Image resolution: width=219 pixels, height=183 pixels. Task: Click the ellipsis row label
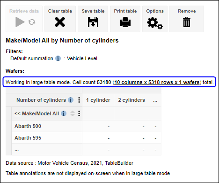[17, 150]
